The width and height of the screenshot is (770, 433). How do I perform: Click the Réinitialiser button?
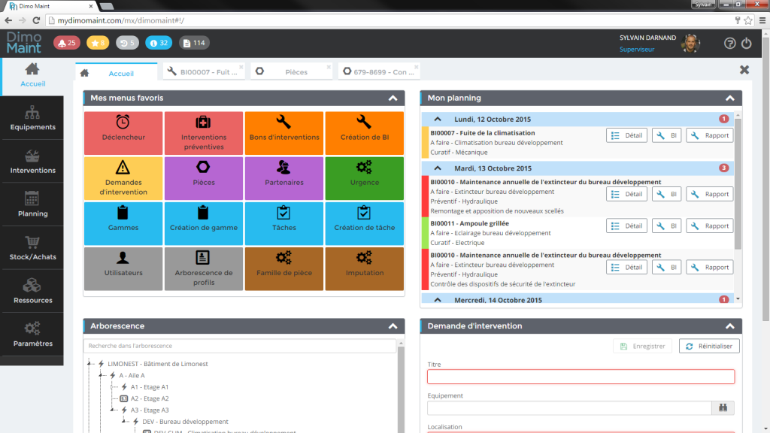[709, 346]
